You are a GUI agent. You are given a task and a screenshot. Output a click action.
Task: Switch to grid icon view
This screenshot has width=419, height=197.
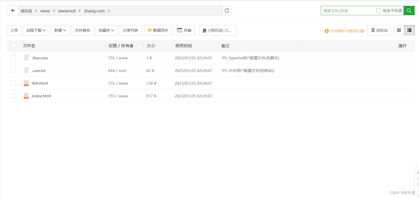point(399,30)
